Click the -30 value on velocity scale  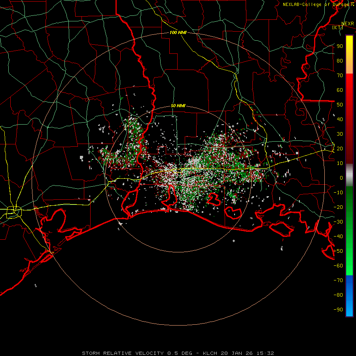pyautogui.click(x=338, y=222)
